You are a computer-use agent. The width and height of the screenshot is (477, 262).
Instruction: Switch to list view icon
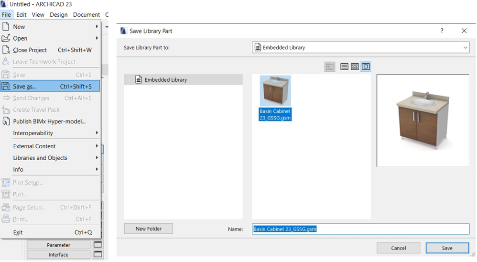tap(344, 66)
